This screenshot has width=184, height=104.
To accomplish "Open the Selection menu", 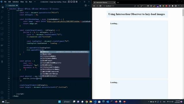I will [x=16, y=2].
